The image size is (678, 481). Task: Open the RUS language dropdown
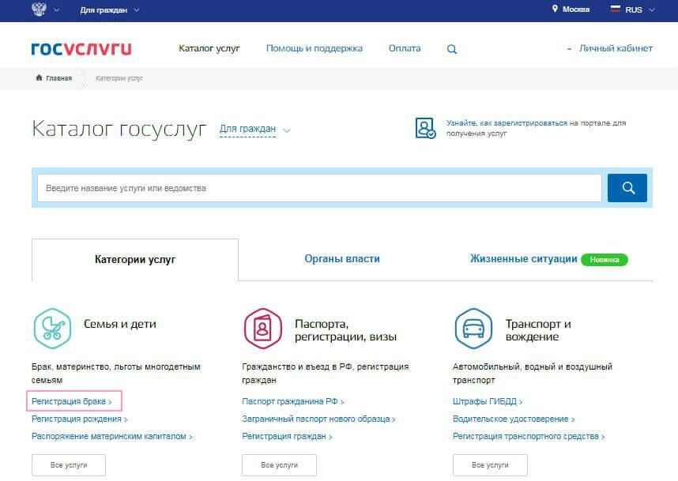(639, 9)
